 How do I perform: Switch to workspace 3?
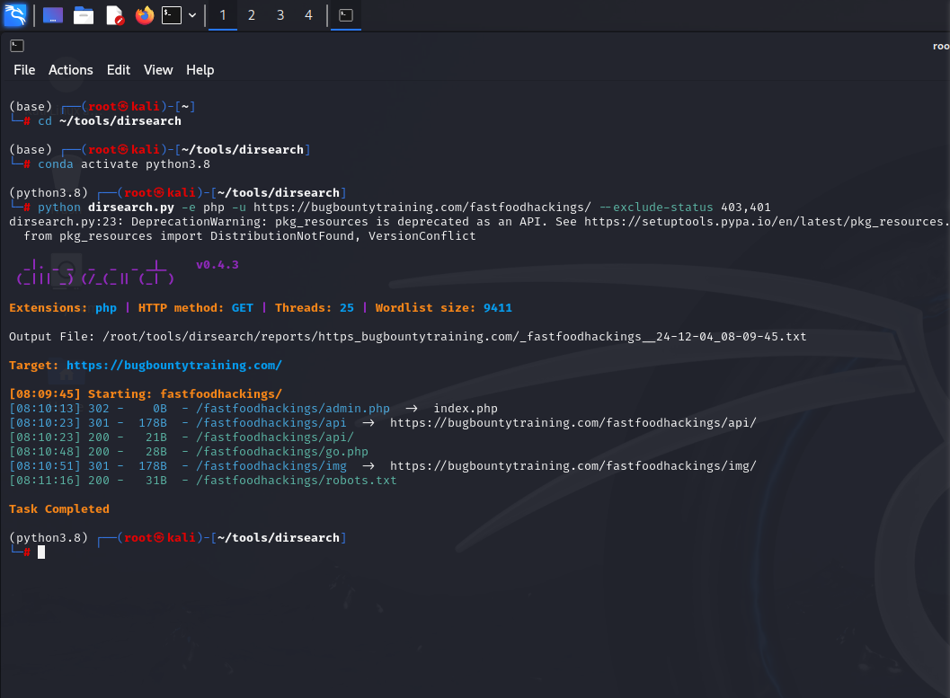[280, 15]
